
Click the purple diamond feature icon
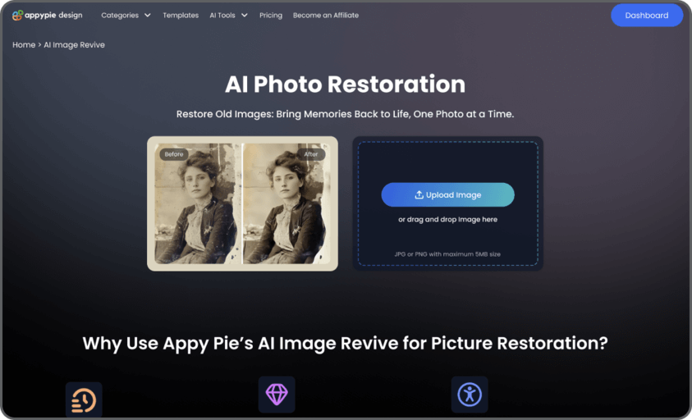click(277, 395)
